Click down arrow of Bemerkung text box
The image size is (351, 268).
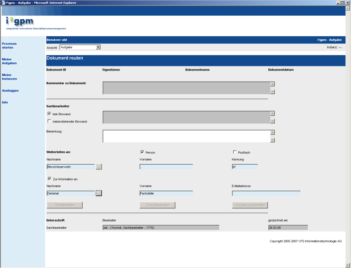pos(272,140)
